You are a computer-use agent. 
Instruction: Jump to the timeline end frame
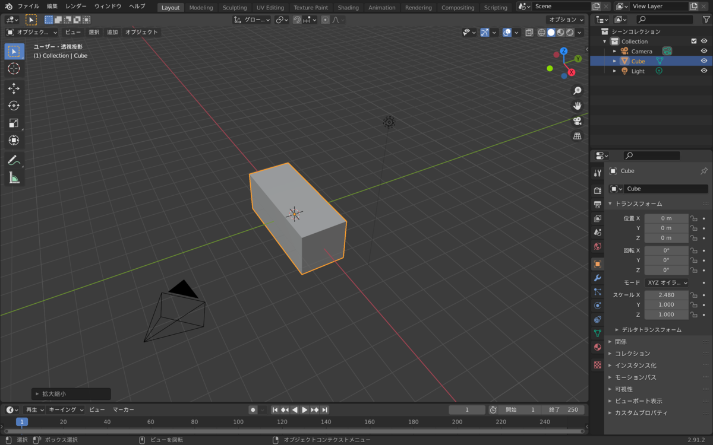(325, 410)
